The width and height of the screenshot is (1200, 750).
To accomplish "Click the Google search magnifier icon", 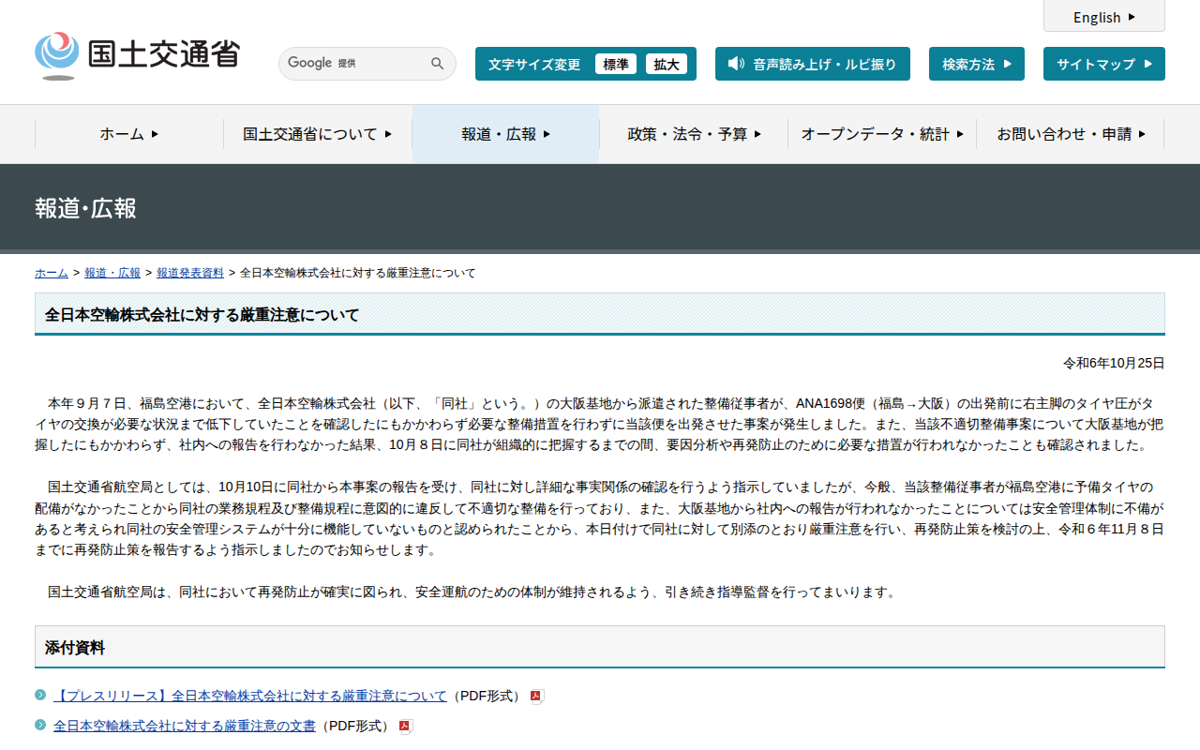I will [x=438, y=64].
